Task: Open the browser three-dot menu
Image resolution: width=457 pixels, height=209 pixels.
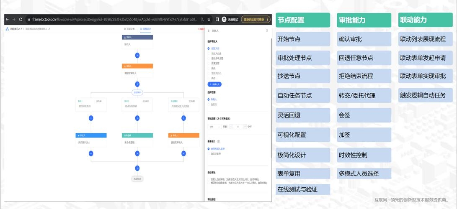Action: tap(268, 20)
